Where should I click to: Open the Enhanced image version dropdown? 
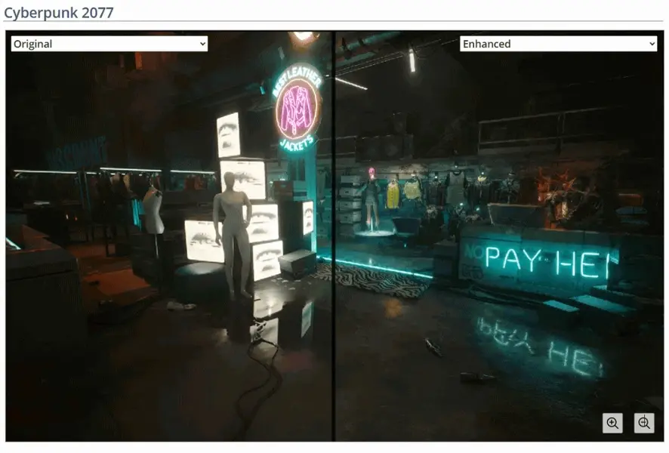(558, 44)
